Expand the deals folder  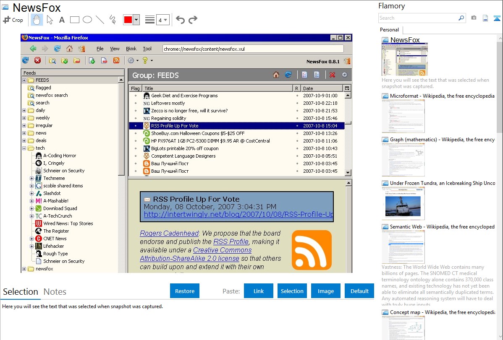(24, 140)
